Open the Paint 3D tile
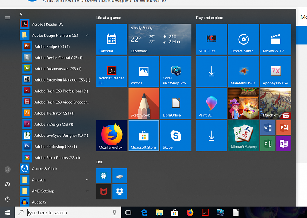Screen dimensions: 307x218 tap(212, 104)
